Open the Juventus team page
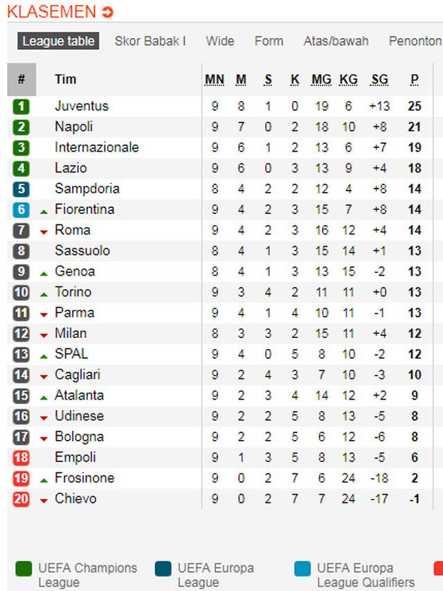This screenshot has height=591, width=443. point(82,106)
